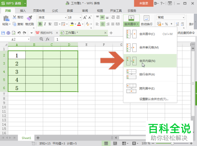
Task: Align text to top
Action: (97, 17)
